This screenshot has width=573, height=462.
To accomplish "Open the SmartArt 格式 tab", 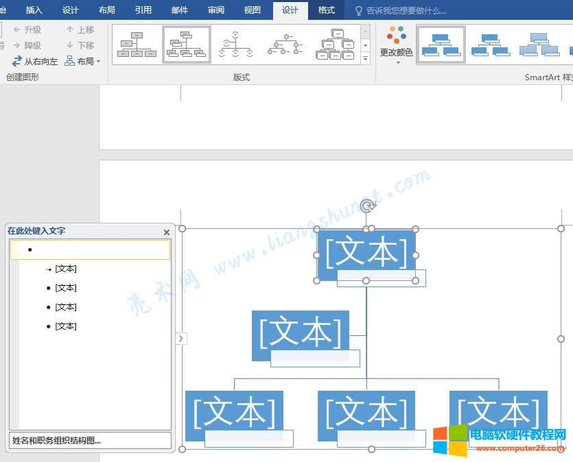I will pos(327,10).
